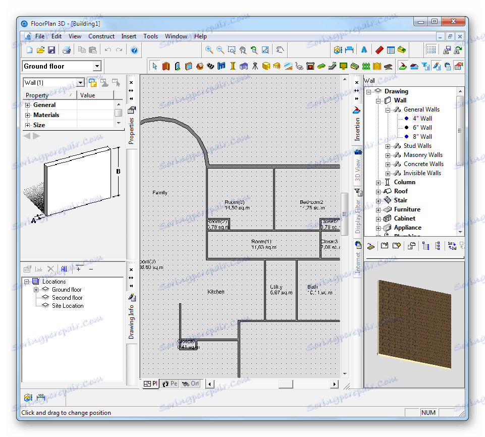Open the Ground floor dropdown

pyautogui.click(x=97, y=66)
